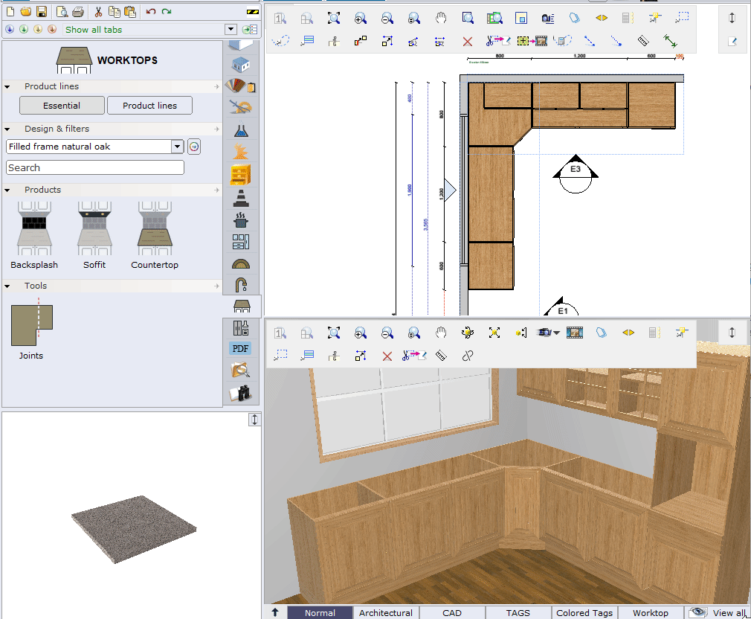The height and width of the screenshot is (619, 751).
Task: Redo the last action
Action: pyautogui.click(x=167, y=11)
